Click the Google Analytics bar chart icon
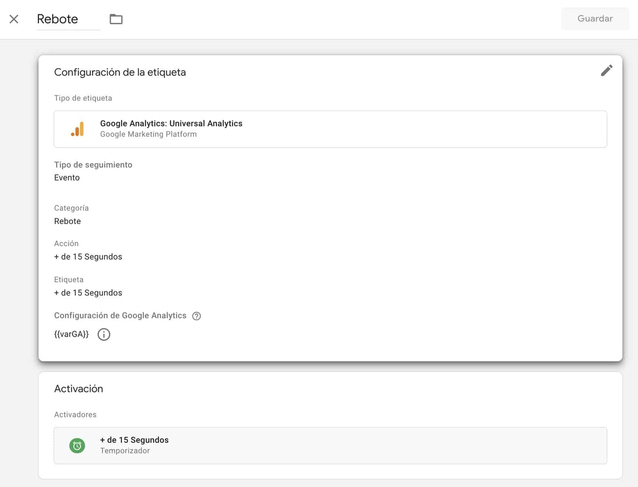Viewport: 638px width, 487px height. [x=77, y=129]
